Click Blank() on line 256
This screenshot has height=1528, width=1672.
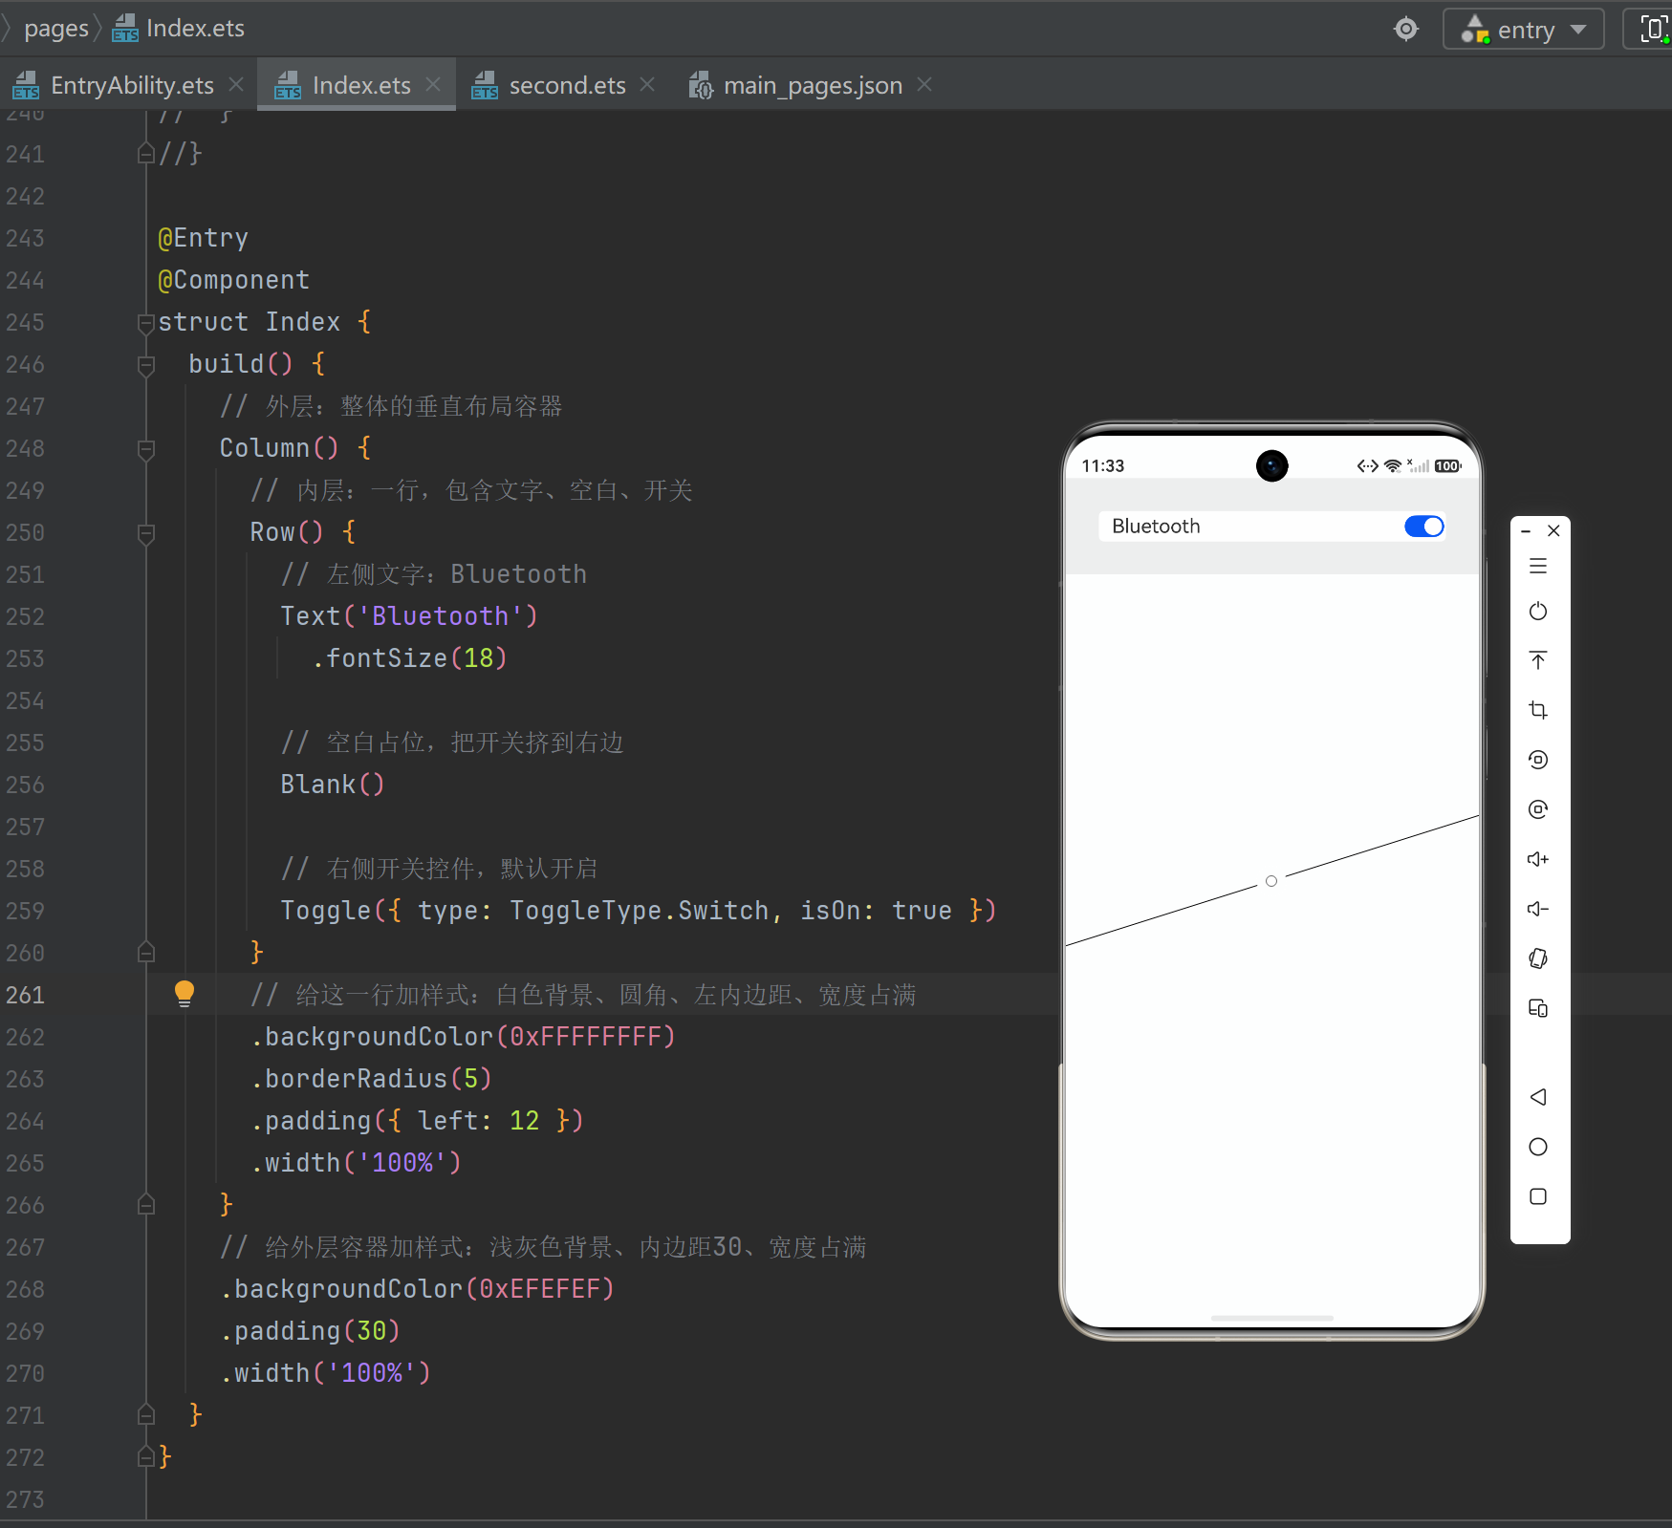(332, 785)
